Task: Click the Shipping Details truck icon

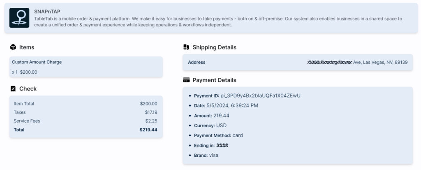Action: point(186,47)
